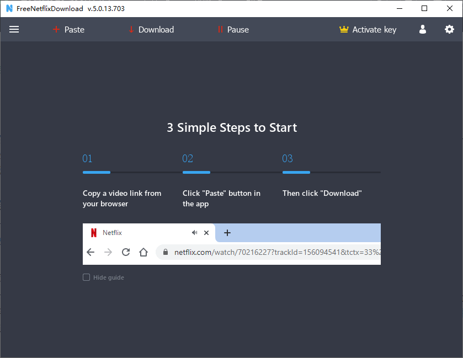Screen dimensions: 463x358
Task: Open the user account icon
Action: 423,29
